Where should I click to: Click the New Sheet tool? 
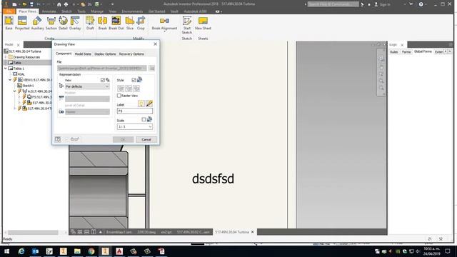click(203, 23)
